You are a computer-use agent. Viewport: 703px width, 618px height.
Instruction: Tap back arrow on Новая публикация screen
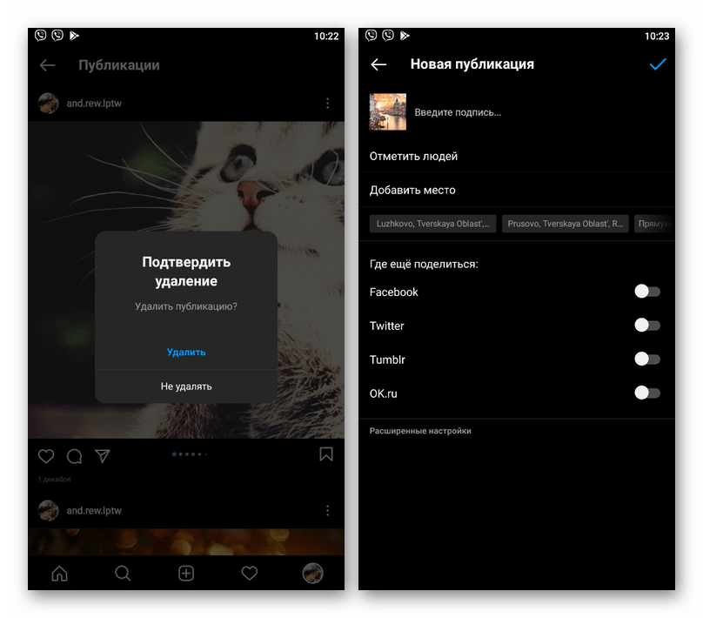click(378, 64)
